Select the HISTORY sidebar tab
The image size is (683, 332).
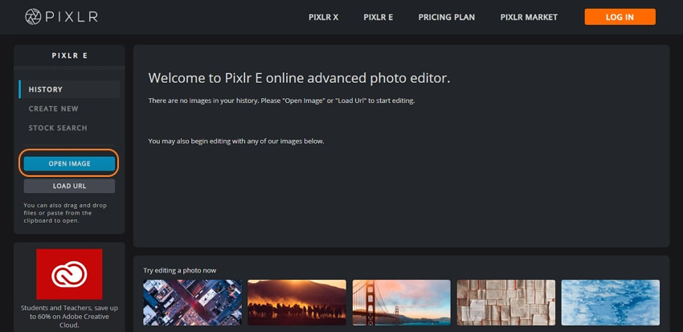69,89
